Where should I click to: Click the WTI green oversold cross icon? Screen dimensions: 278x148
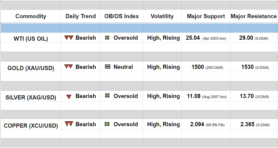click(x=107, y=38)
